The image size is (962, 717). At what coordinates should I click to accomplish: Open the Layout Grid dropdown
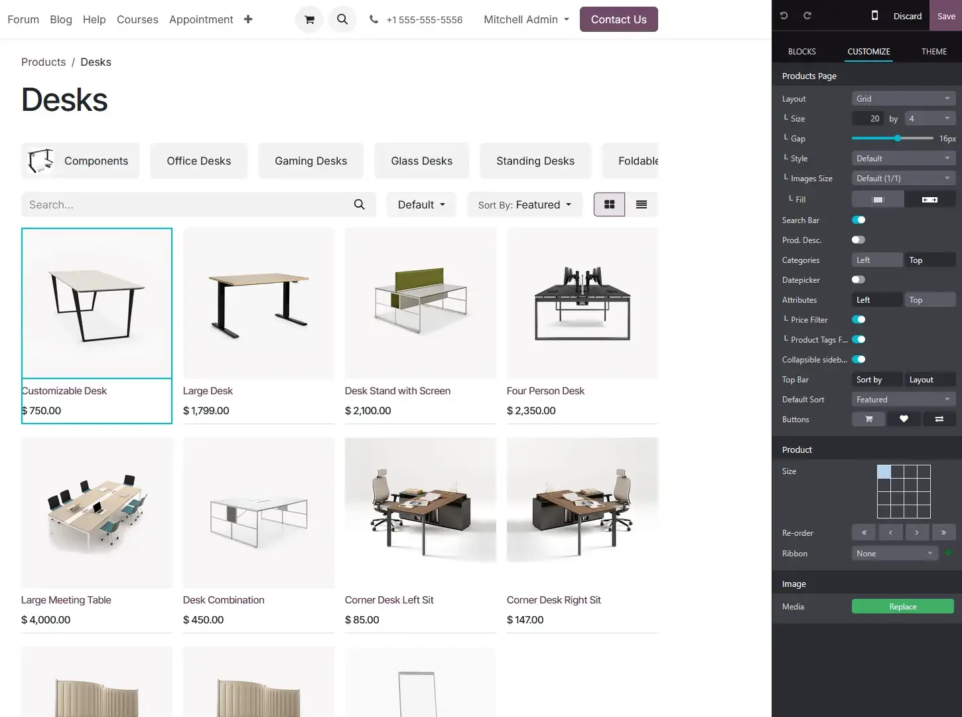pyautogui.click(x=904, y=98)
